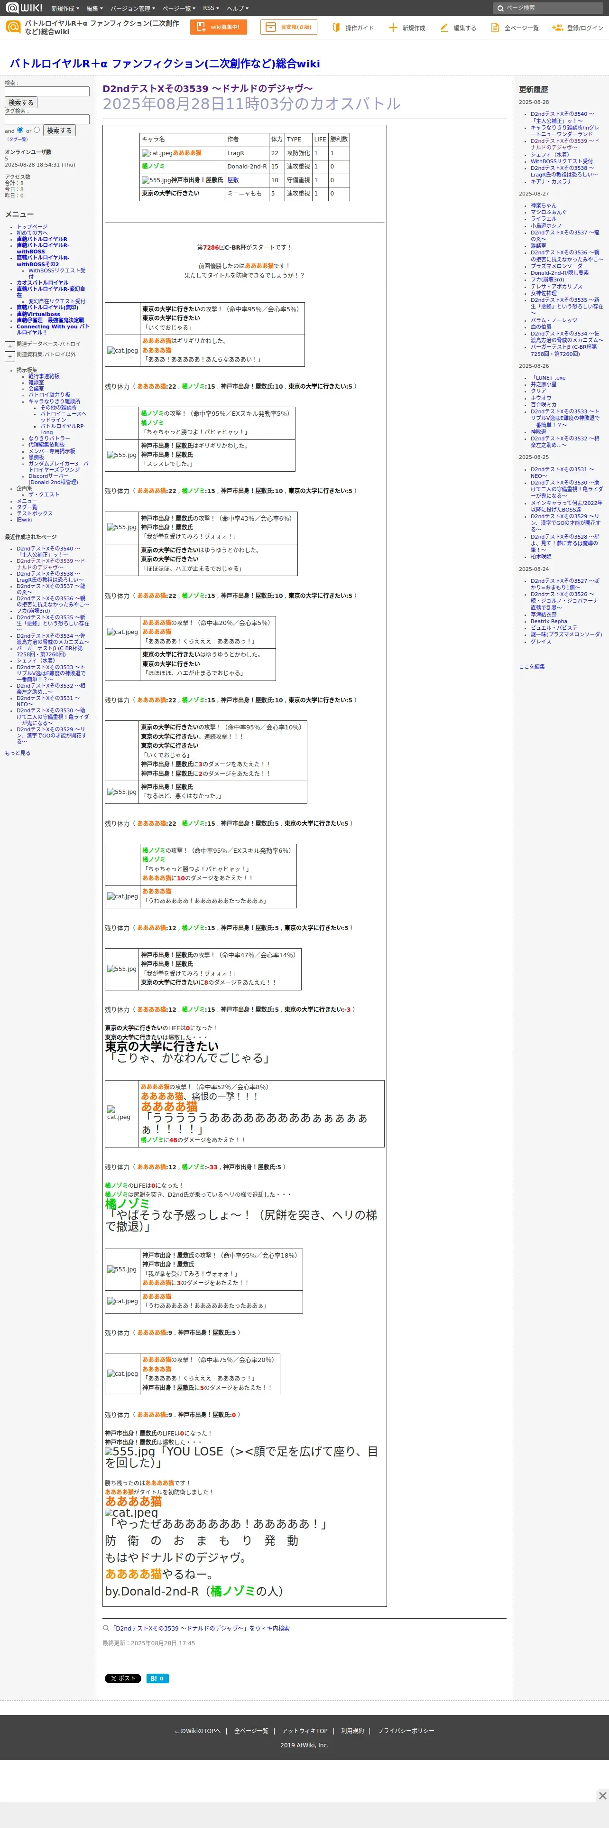Open the ヘルプ dropdown menu

click(x=238, y=9)
